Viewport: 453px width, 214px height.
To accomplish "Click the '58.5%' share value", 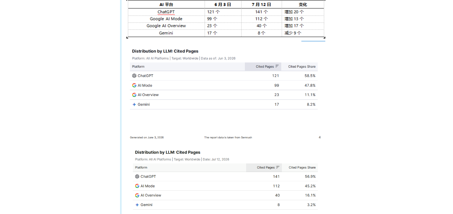I will 310,76.
